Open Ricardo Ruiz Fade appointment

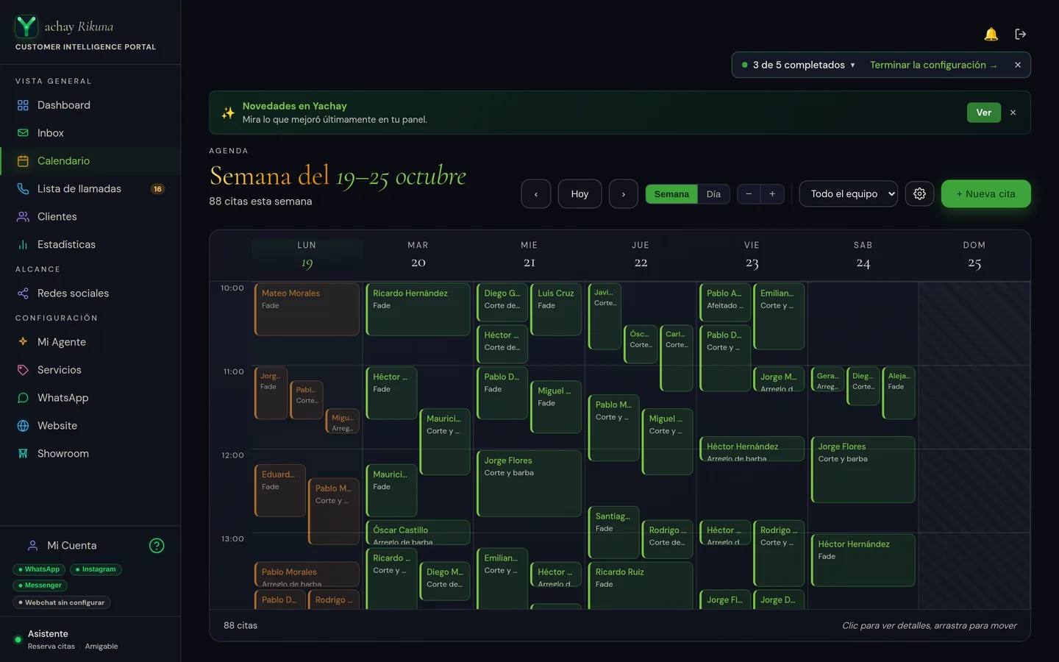tap(641, 585)
